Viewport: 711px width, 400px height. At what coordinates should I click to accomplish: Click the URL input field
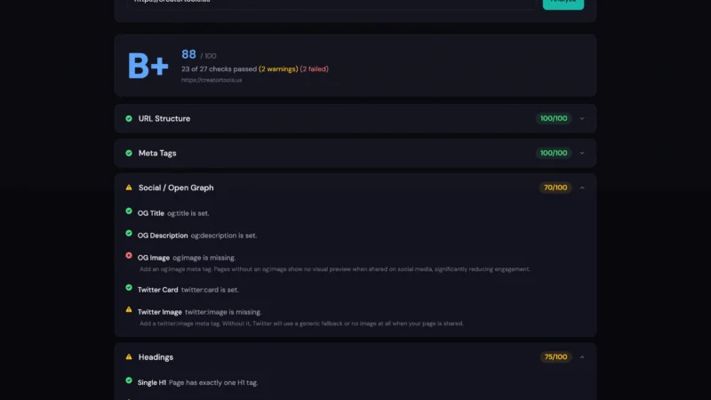tap(329, 3)
